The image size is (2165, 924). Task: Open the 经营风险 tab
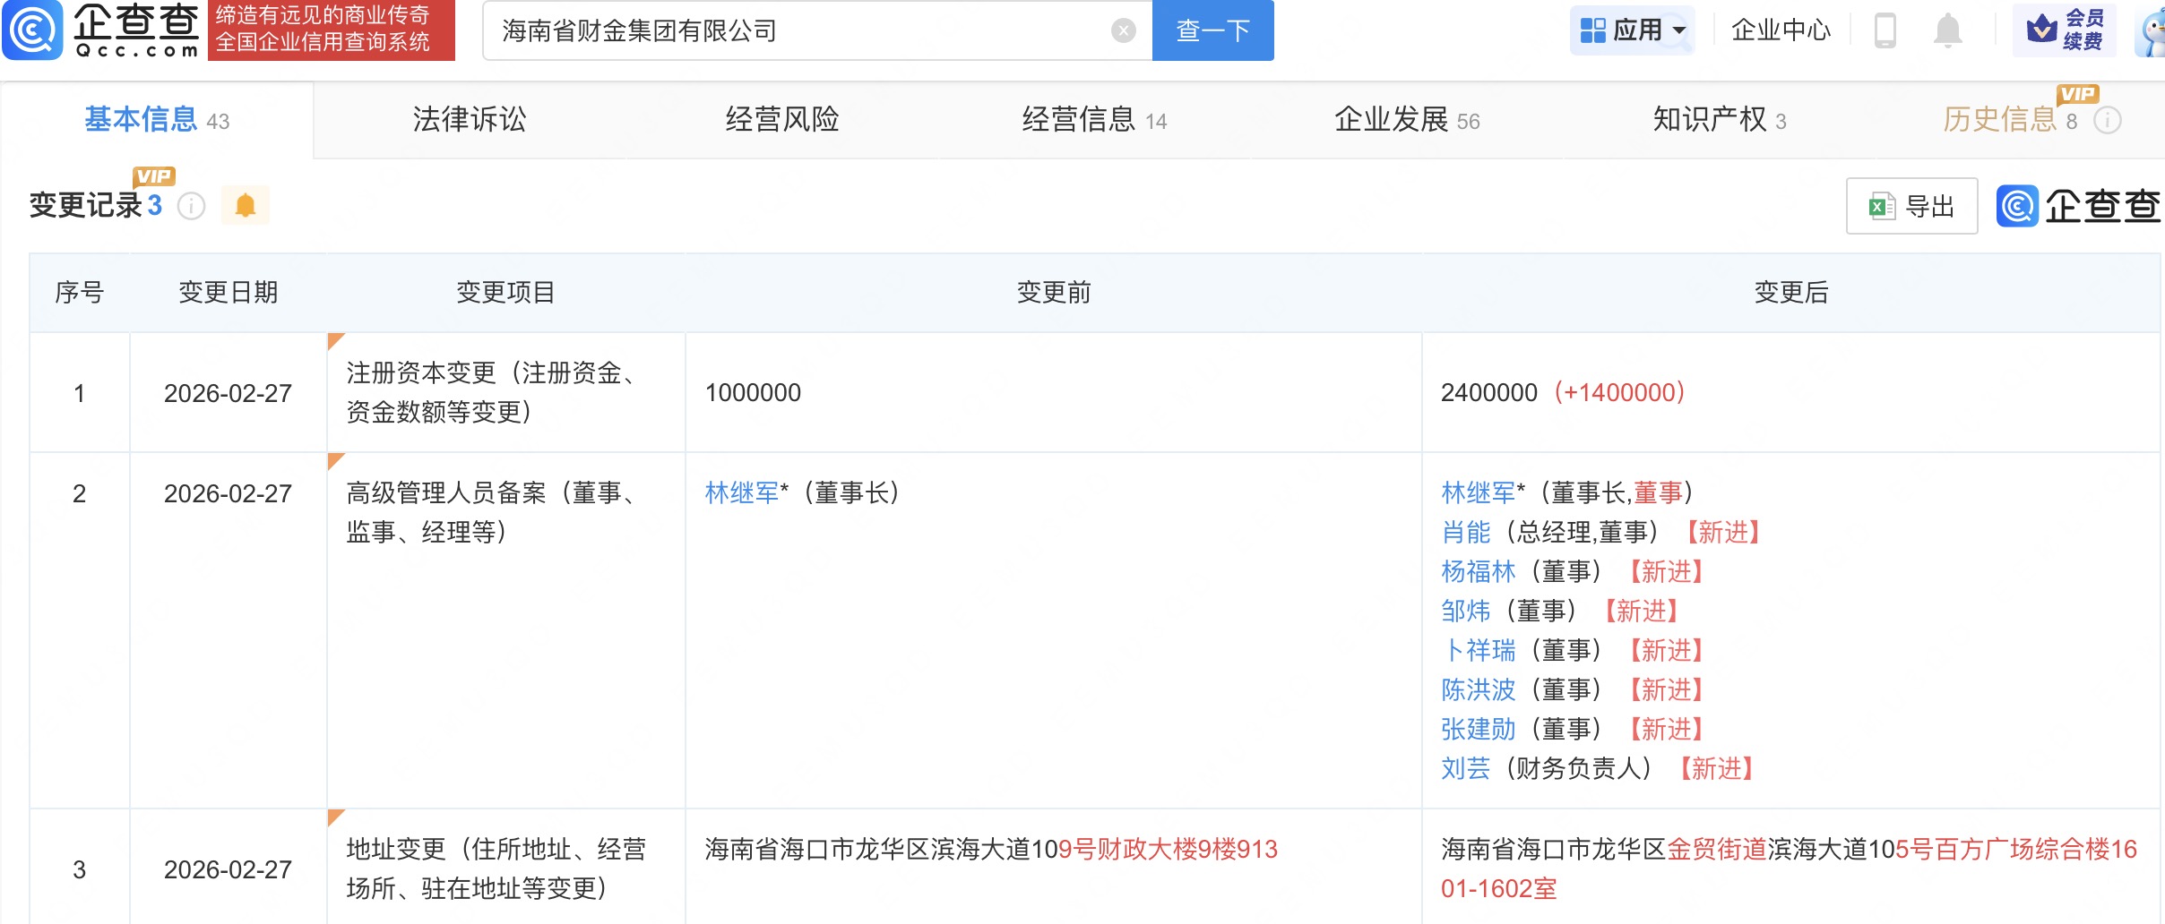point(781,120)
